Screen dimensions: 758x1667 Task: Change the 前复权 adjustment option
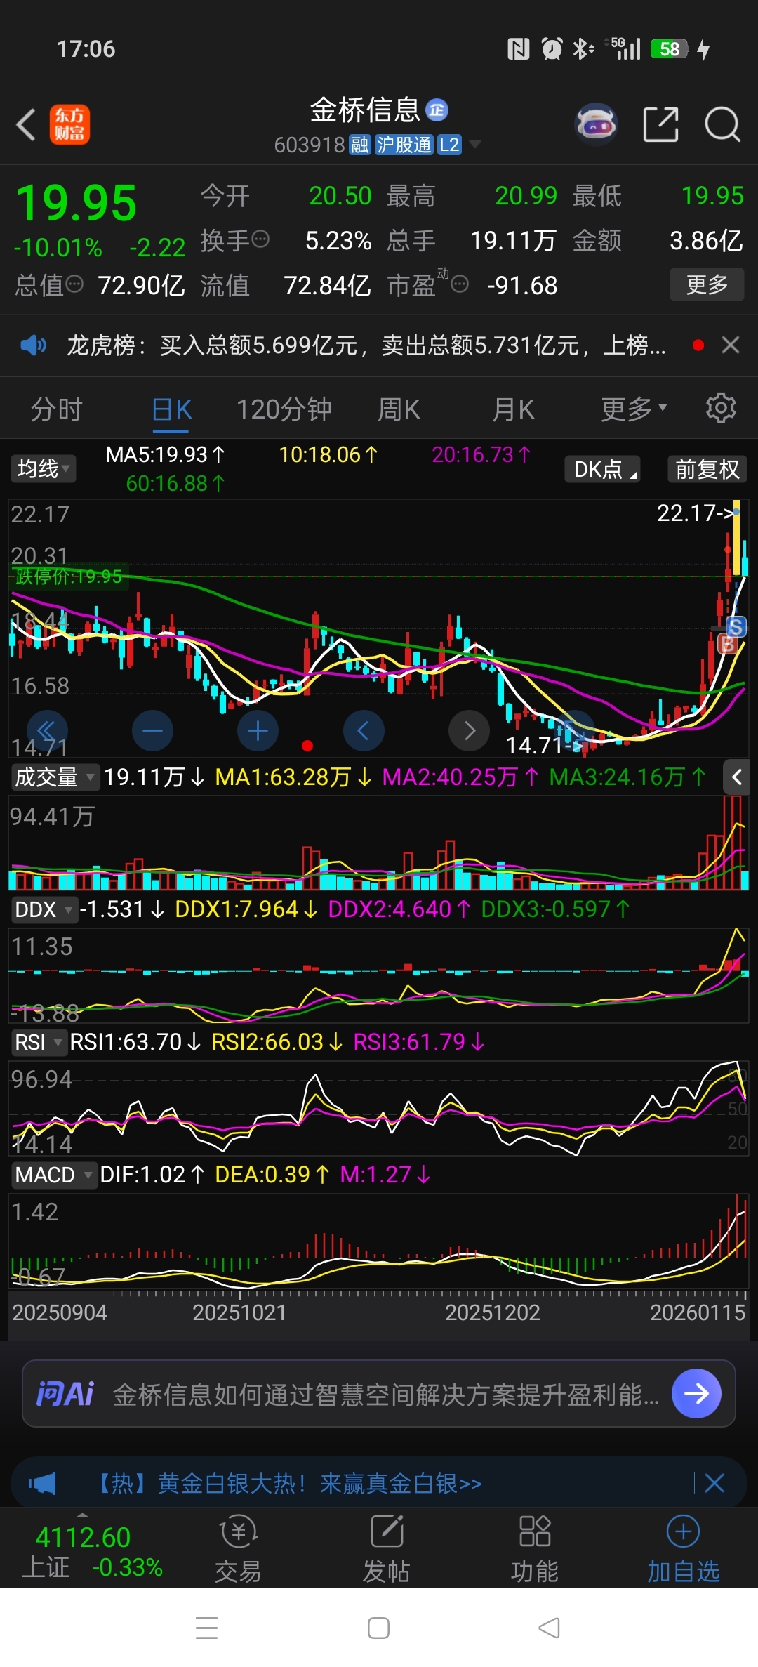click(x=707, y=469)
